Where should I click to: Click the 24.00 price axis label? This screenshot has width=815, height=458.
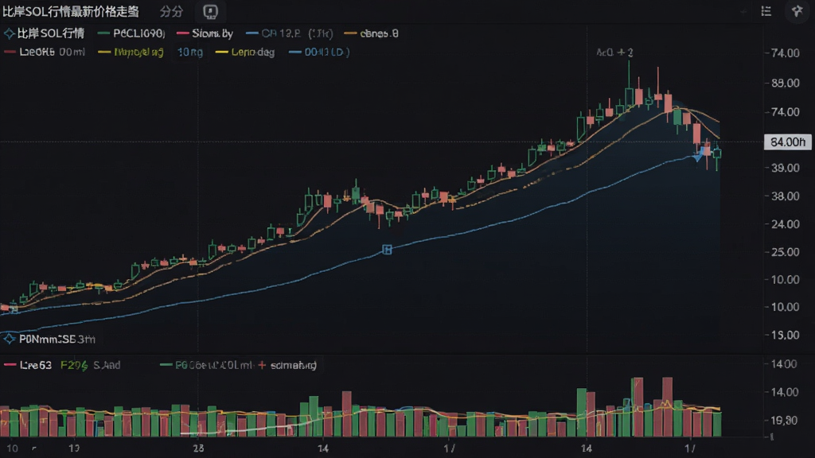[786, 224]
